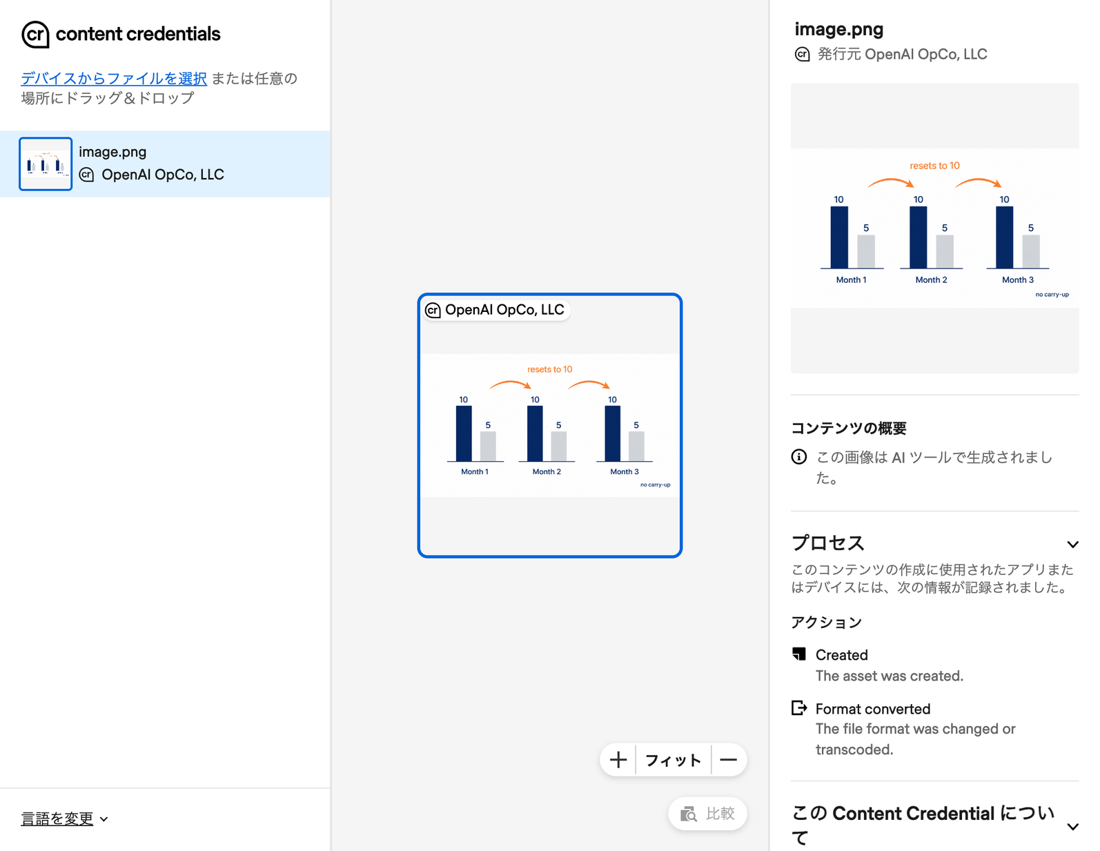Screen dimensions: 1100x851
Task: Click the content credentials logo icon
Action: point(35,34)
